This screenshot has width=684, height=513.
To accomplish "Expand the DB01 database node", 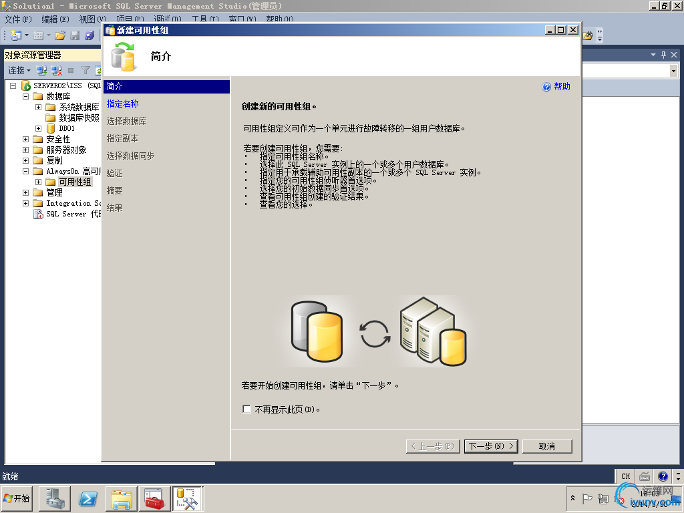I will tap(38, 128).
